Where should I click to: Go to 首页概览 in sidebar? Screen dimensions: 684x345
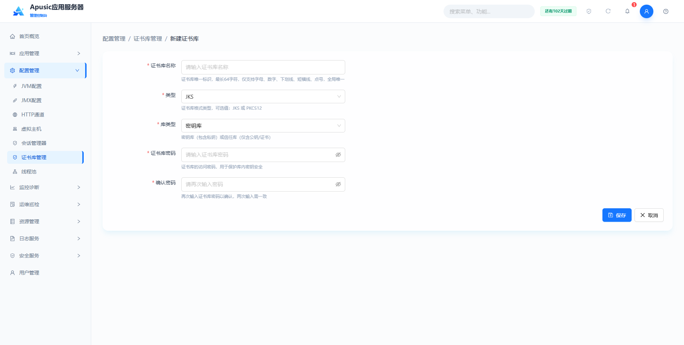pyautogui.click(x=46, y=36)
